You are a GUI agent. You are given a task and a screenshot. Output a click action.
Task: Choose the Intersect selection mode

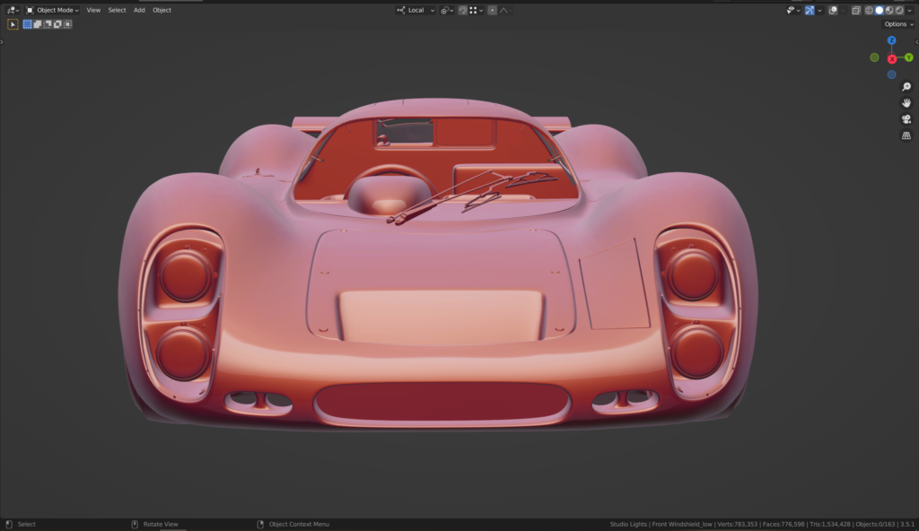[x=67, y=24]
